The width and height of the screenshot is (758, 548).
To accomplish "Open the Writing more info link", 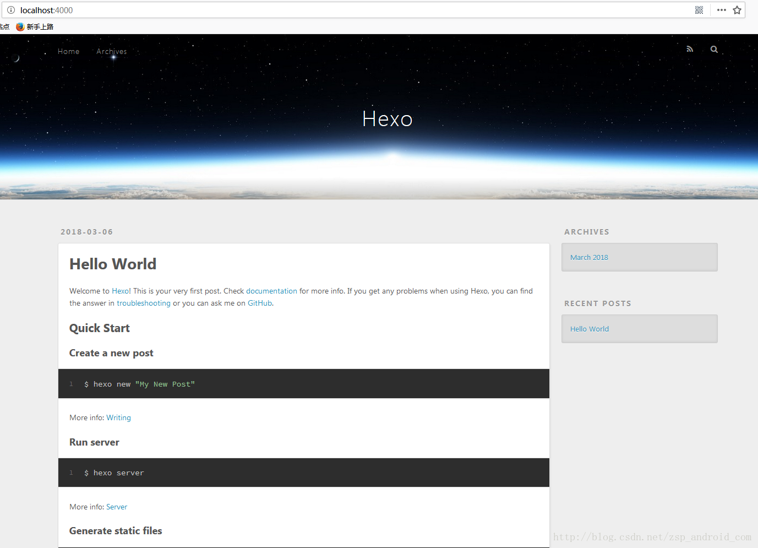I will [x=118, y=417].
